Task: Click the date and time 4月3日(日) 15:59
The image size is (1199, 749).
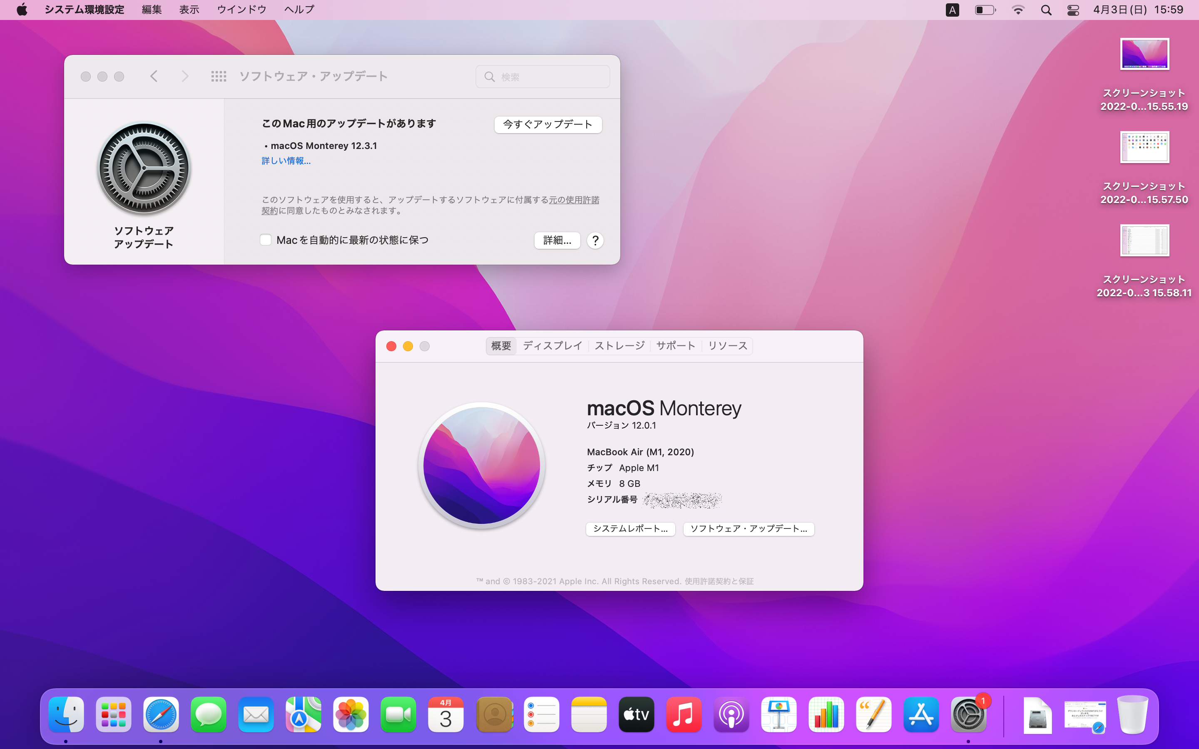Action: tap(1138, 10)
